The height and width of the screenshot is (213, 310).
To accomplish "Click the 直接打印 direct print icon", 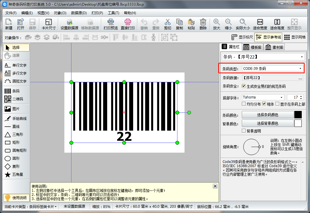I will (128, 24).
